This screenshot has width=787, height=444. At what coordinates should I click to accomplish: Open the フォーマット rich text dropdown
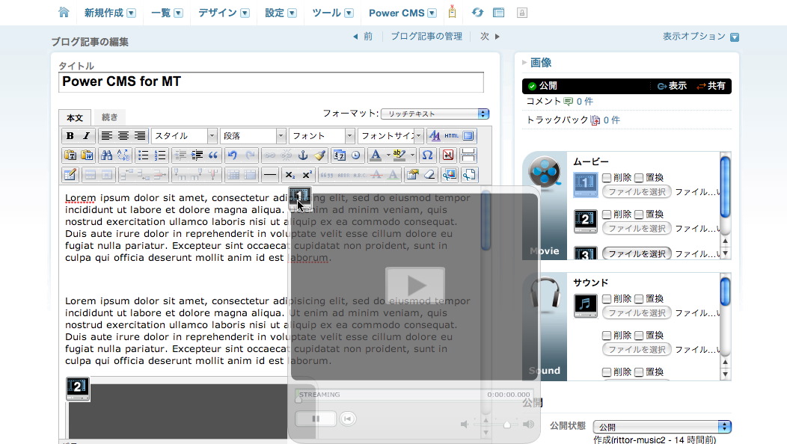435,114
